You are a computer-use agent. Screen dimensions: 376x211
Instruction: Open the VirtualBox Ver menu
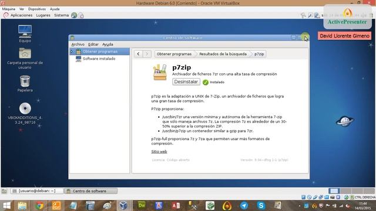pos(22,9)
